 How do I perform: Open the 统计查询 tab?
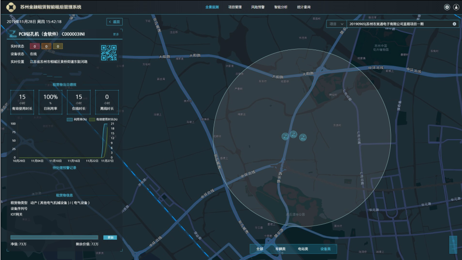[x=304, y=7]
